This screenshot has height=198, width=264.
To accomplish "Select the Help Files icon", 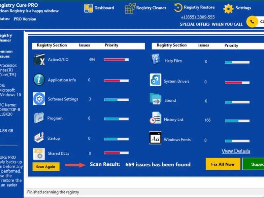I will coord(155,59).
